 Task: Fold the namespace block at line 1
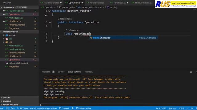[x=50, y=11]
